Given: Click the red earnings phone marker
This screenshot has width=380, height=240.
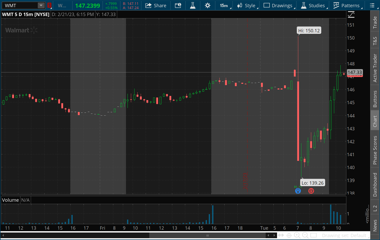Looking at the screenshot, I should pyautogui.click(x=311, y=191).
